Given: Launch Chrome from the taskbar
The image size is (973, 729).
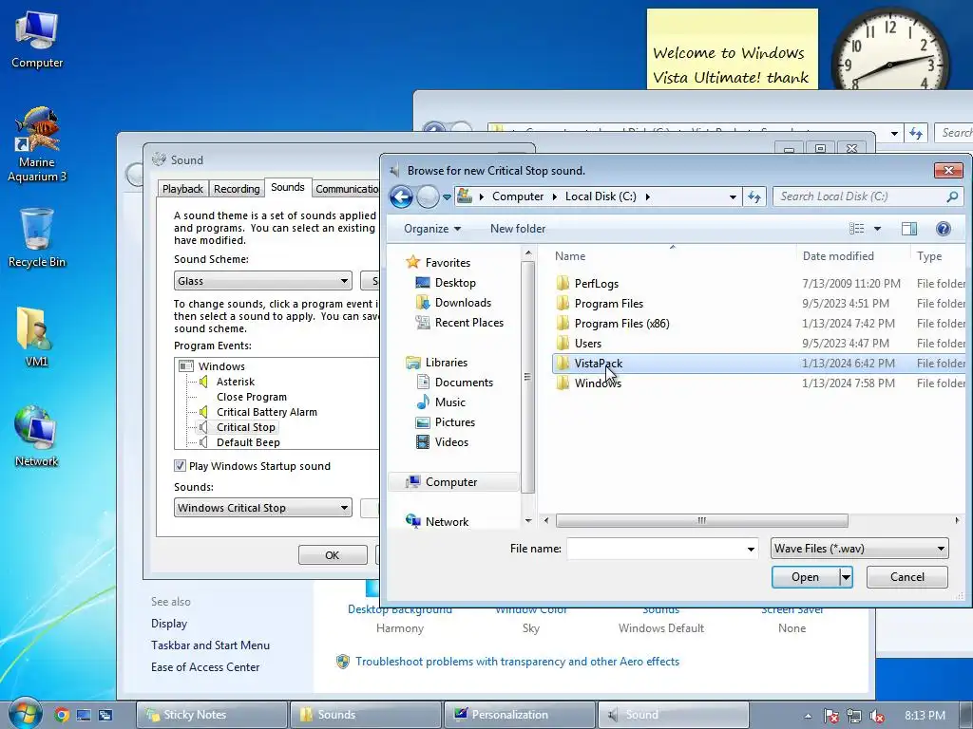Looking at the screenshot, I should click(62, 715).
